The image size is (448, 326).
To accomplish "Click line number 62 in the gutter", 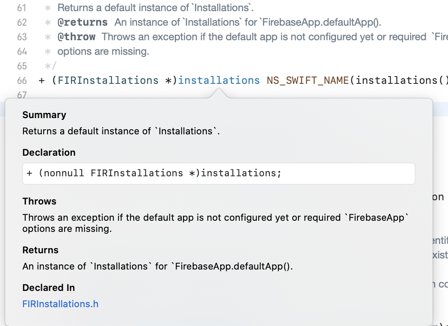I will (x=22, y=22).
